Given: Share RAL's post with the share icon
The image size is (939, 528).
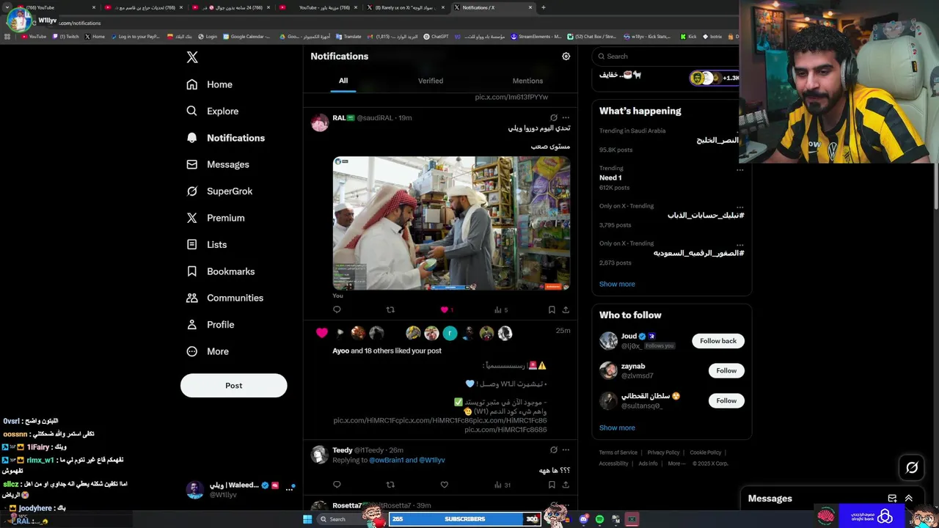Looking at the screenshot, I should tap(566, 309).
